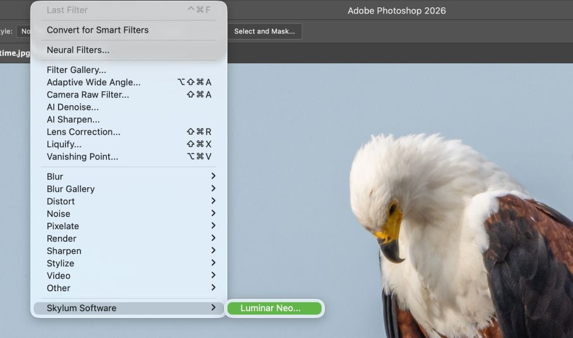Open the Skylum Software submenu

click(x=129, y=308)
